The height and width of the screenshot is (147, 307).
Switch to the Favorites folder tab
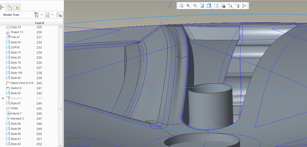17,7
